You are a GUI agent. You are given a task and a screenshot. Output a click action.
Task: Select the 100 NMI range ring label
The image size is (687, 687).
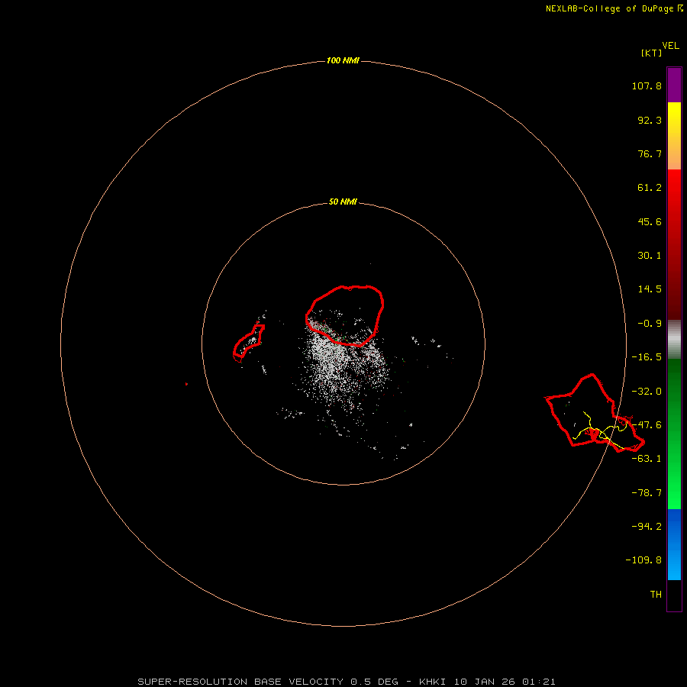(x=343, y=60)
